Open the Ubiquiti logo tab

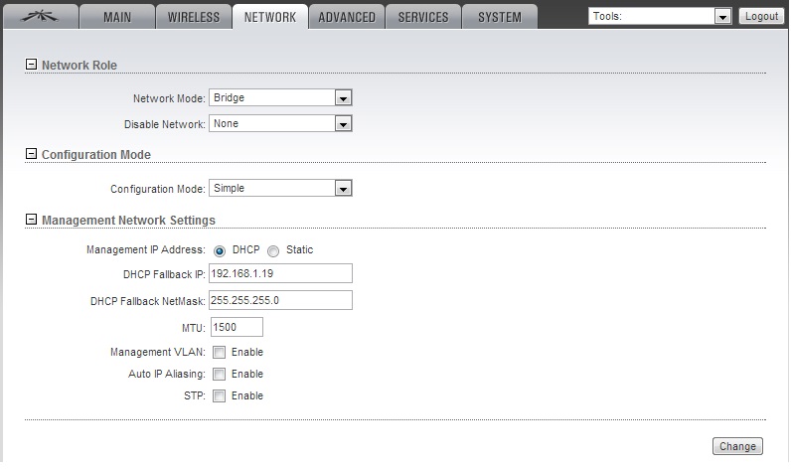coord(41,17)
